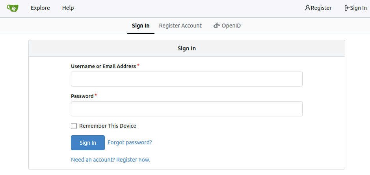Click the arrow icon beside top-right Sign In

(347, 8)
